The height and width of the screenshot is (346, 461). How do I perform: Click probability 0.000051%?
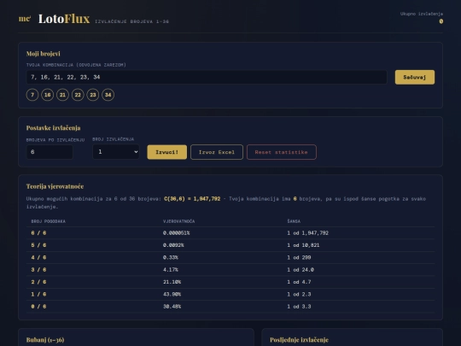coord(177,232)
